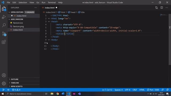Open the Explorer view in activity bar
Viewport: 171px width, 96px height.
(x=4, y=9)
